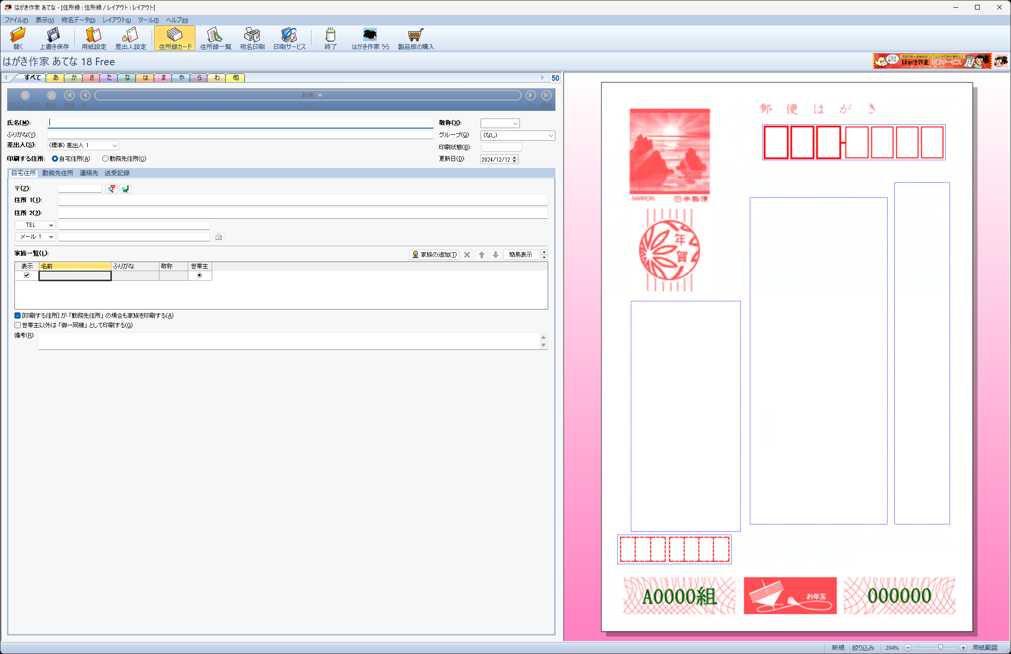Screen dimensions: 1011x654
Task: Open the 宛名データ menu
Action: 78,20
